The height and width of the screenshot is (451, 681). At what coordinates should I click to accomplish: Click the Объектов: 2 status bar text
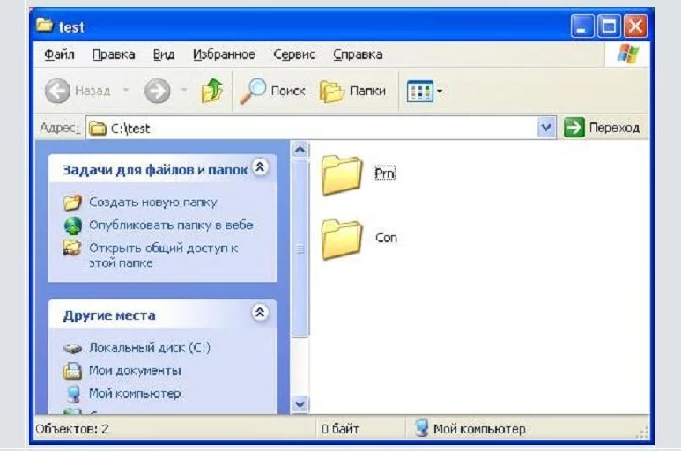point(71,429)
